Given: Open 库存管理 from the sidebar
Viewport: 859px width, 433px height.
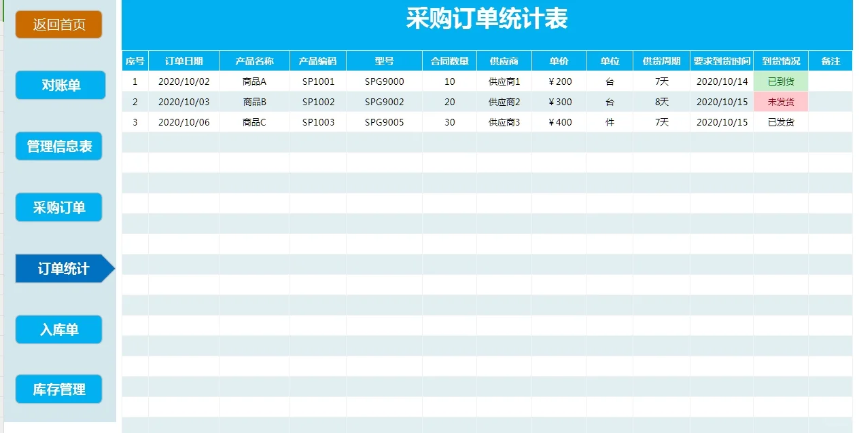Looking at the screenshot, I should tap(58, 389).
